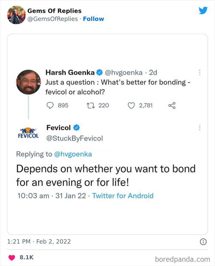Open the Twitter bird icon
The height and width of the screenshot is (266, 215).
pyautogui.click(x=203, y=10)
